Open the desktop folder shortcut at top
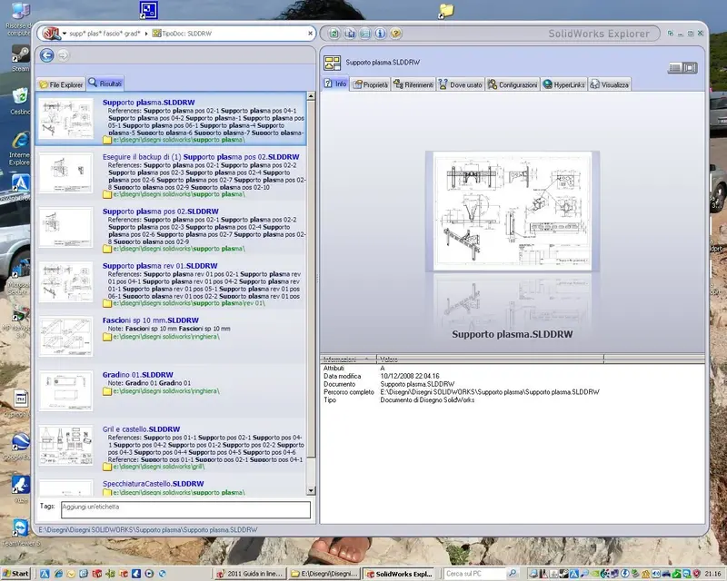Image resolution: width=727 pixels, height=581 pixels. 446,10
